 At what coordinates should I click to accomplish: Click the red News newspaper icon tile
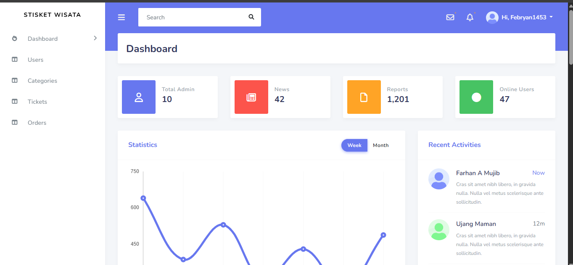[x=251, y=97]
